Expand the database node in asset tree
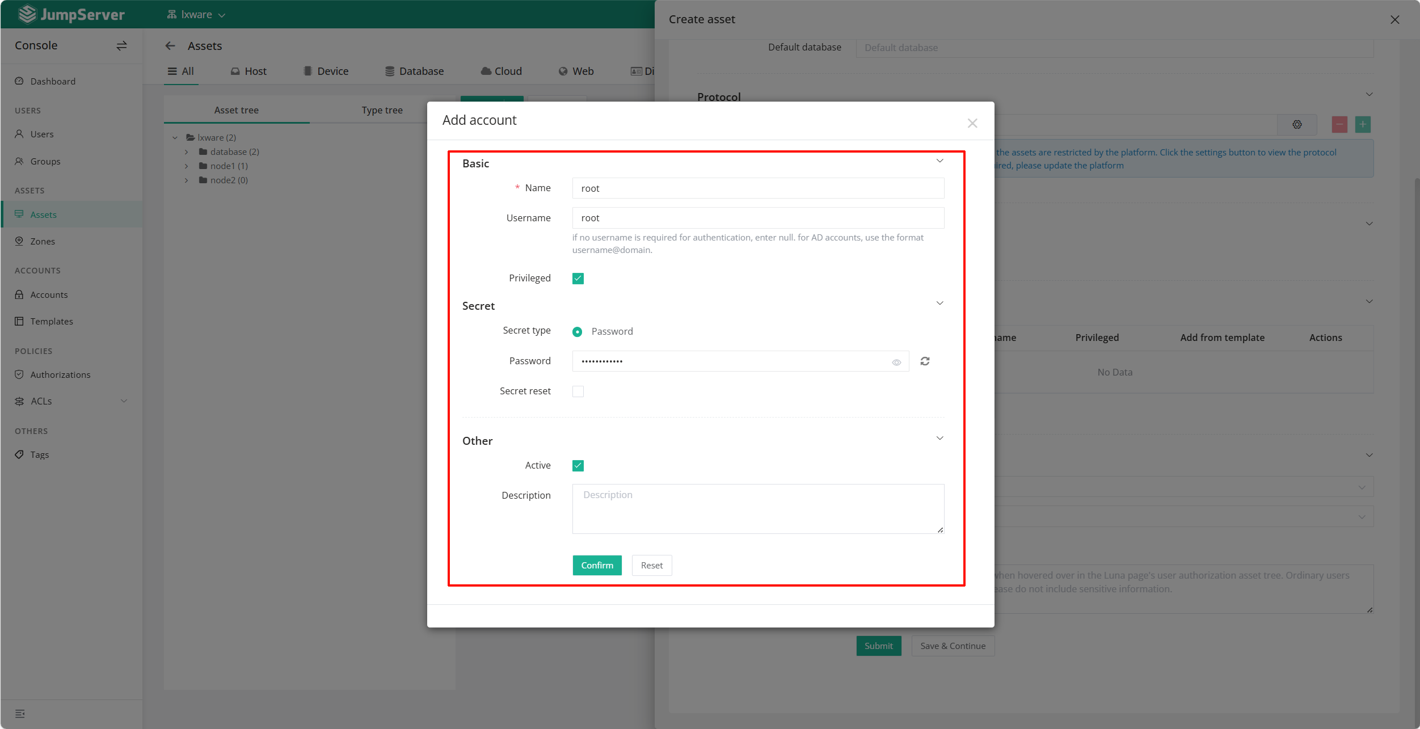Image resolution: width=1420 pixels, height=729 pixels. (x=187, y=151)
